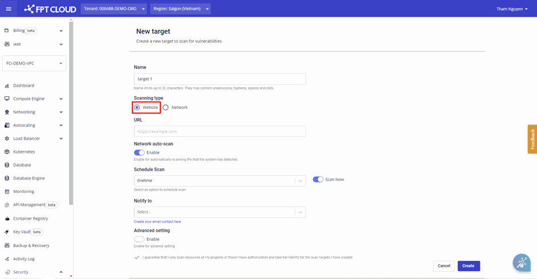Image resolution: width=537 pixels, height=279 pixels.
Task: Click the Create button
Action: [x=468, y=266]
